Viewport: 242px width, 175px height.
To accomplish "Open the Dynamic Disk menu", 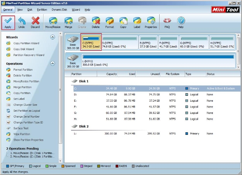I will pos(59,10).
